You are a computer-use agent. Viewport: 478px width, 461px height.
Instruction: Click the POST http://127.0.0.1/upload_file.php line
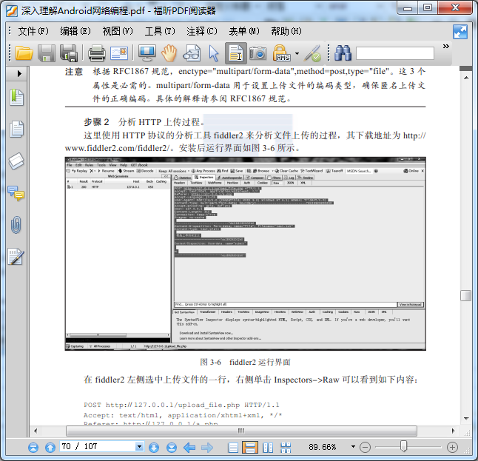tap(181, 405)
